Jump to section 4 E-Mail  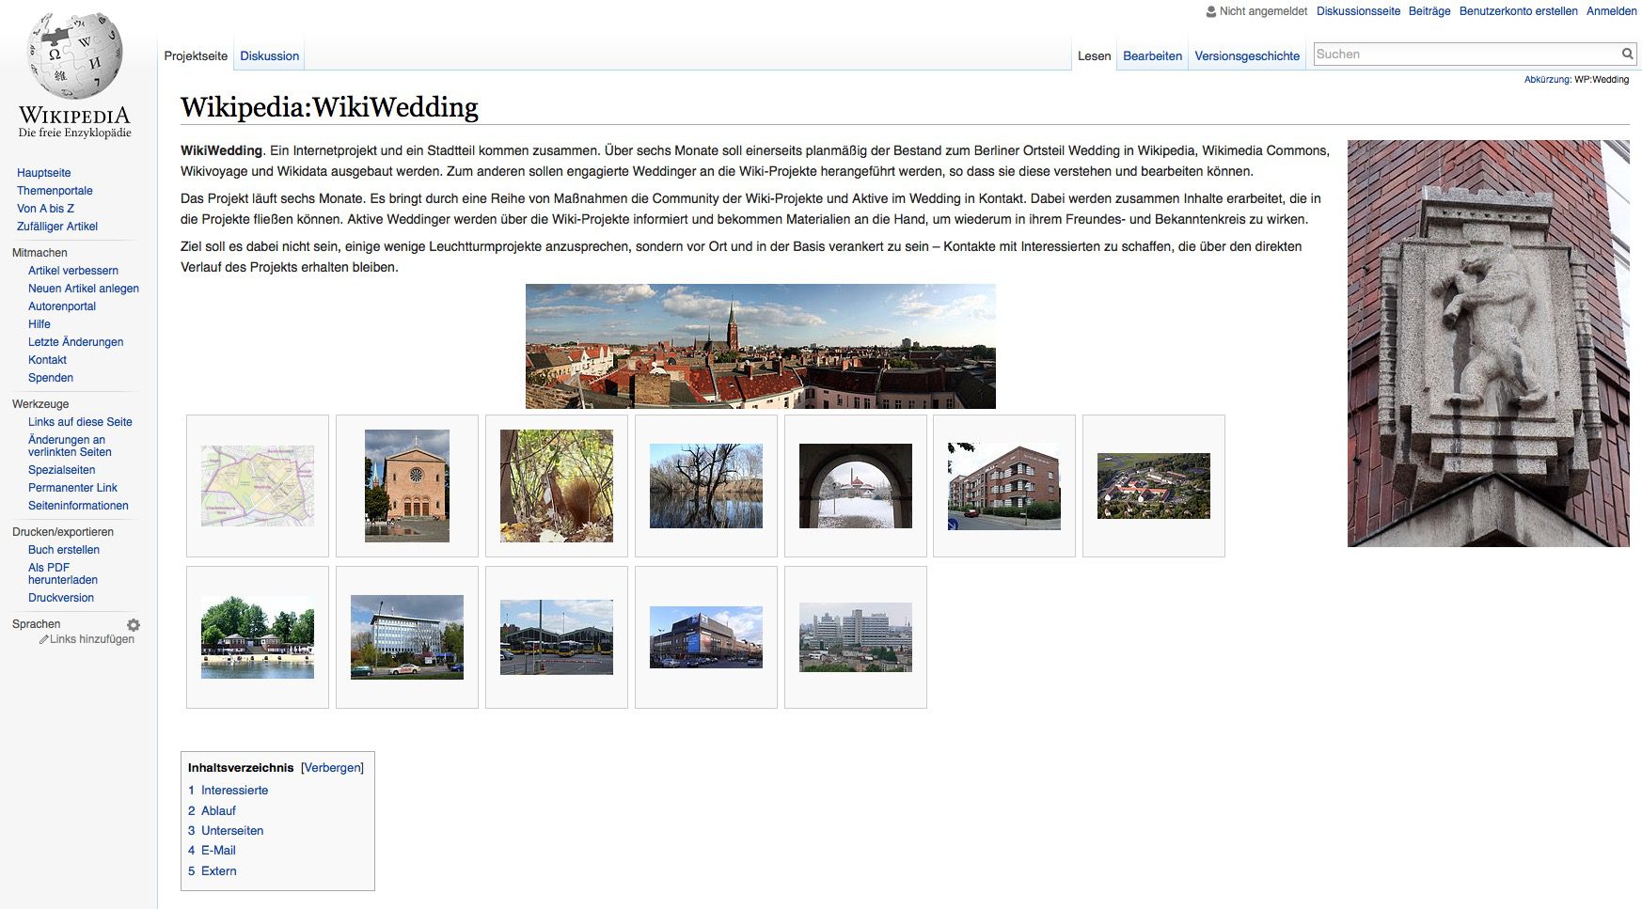tap(212, 851)
